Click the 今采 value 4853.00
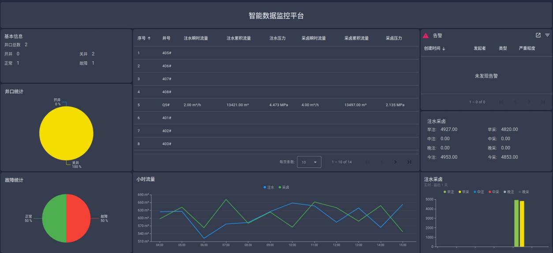553x253 pixels. (x=509, y=157)
